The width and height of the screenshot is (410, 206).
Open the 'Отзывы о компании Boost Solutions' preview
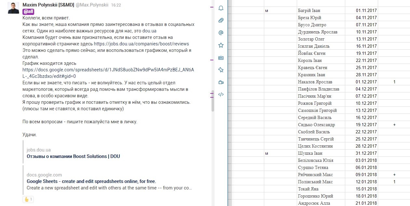click(x=73, y=156)
